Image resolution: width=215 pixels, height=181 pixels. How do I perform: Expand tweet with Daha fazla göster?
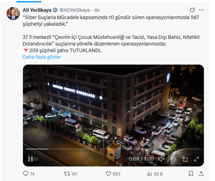click(42, 57)
